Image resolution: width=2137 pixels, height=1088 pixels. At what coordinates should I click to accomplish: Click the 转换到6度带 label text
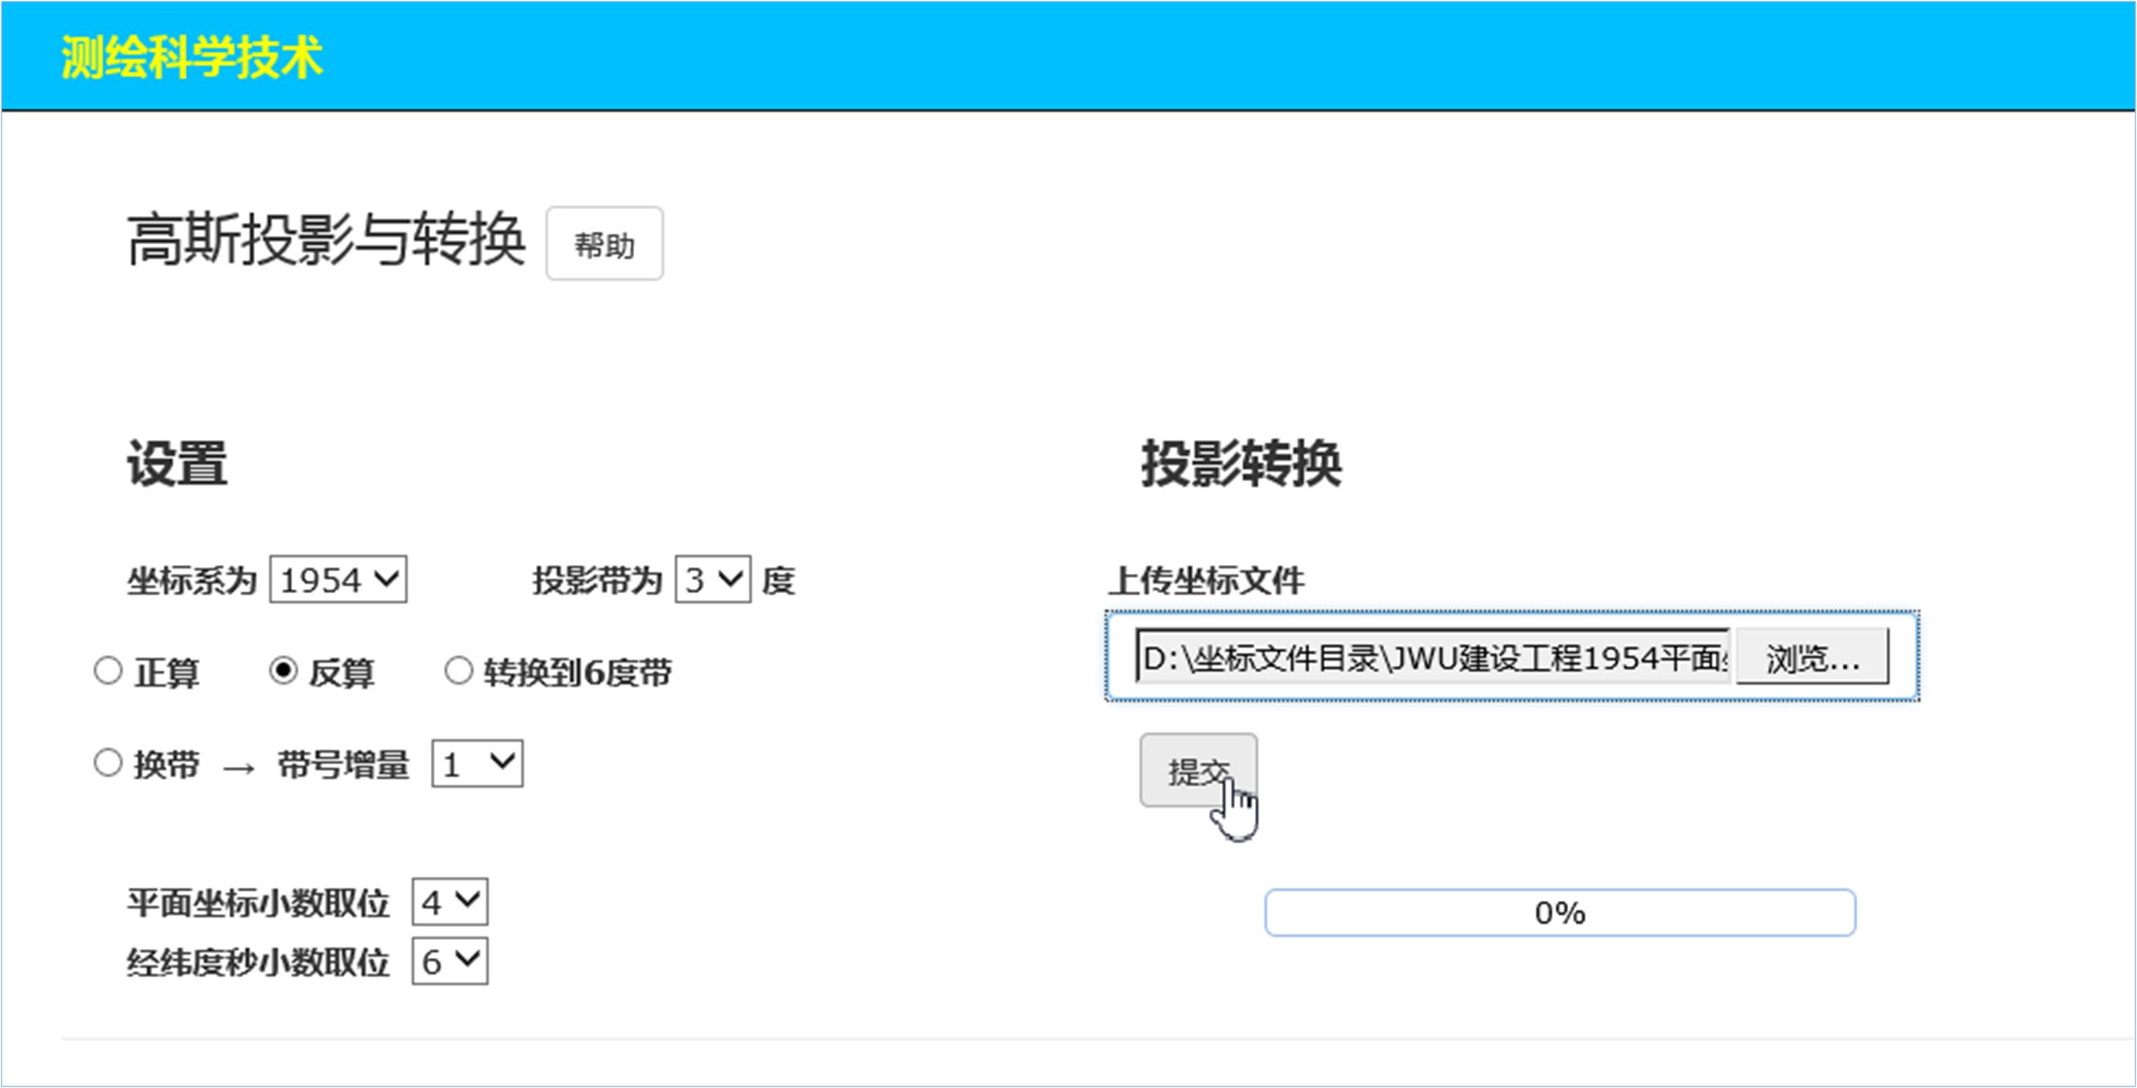[x=577, y=672]
